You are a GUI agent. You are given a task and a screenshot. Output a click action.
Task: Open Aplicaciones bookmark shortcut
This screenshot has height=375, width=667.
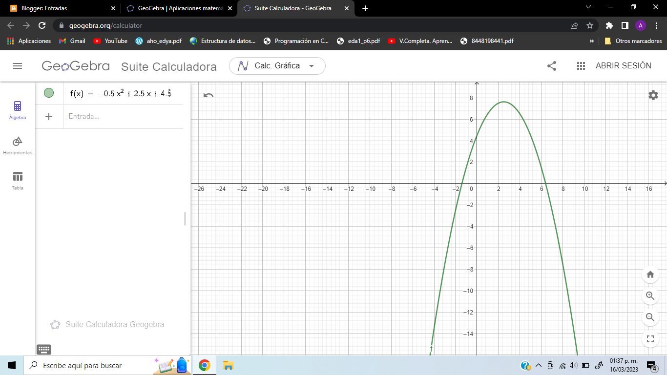pyautogui.click(x=29, y=41)
